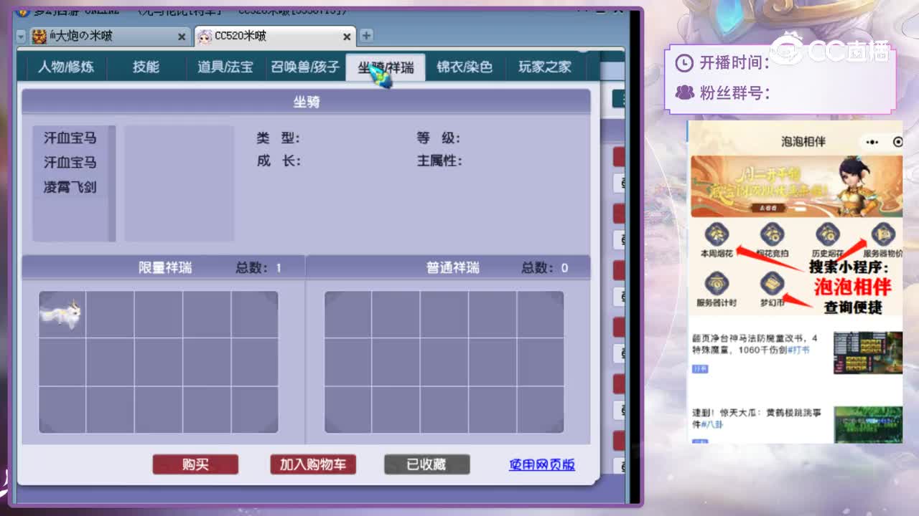The image size is (919, 516).
Task: Click the circle close icon in 泡泡相伴 header
Action: pyautogui.click(x=897, y=142)
